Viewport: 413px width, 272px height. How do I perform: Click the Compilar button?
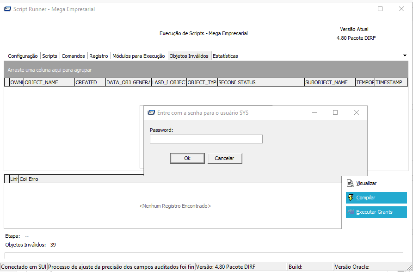tap(376, 198)
